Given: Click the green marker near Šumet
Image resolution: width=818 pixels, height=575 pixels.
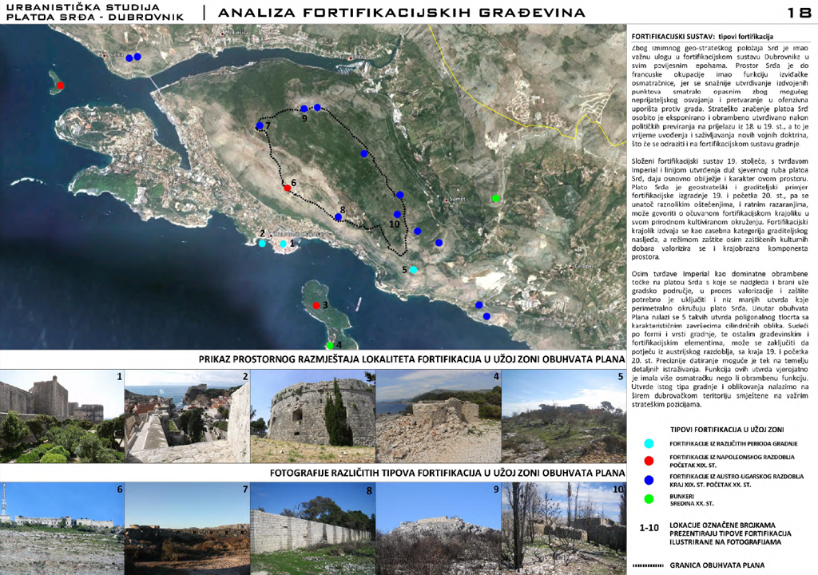Looking at the screenshot, I should point(495,198).
